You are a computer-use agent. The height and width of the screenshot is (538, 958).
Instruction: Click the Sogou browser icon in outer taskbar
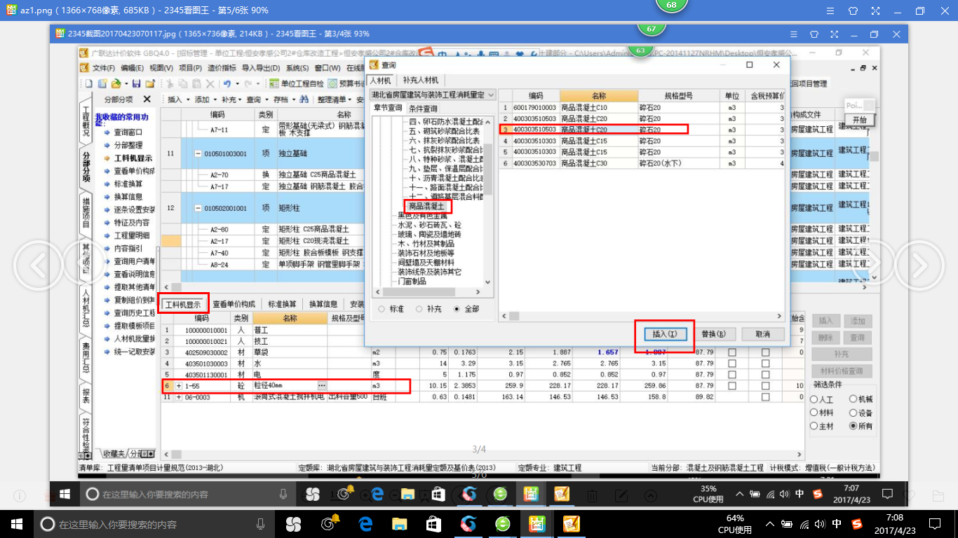pos(468,523)
